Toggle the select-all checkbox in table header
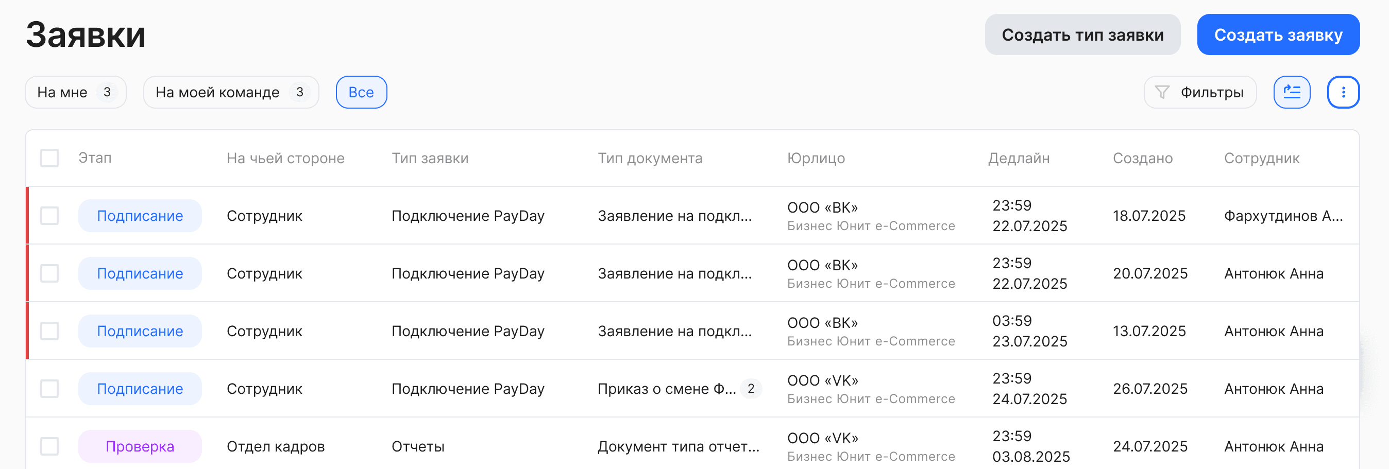The height and width of the screenshot is (469, 1389). (49, 158)
